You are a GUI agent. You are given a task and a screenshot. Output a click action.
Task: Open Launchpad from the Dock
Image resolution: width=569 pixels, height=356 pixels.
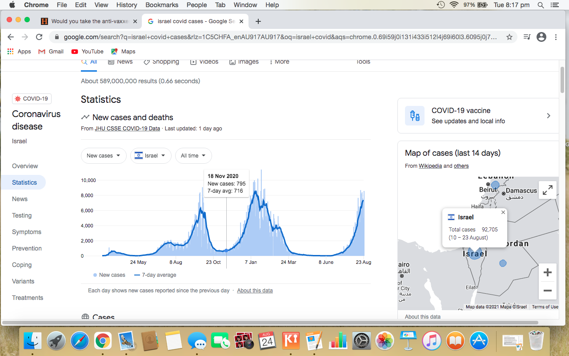[56, 341]
